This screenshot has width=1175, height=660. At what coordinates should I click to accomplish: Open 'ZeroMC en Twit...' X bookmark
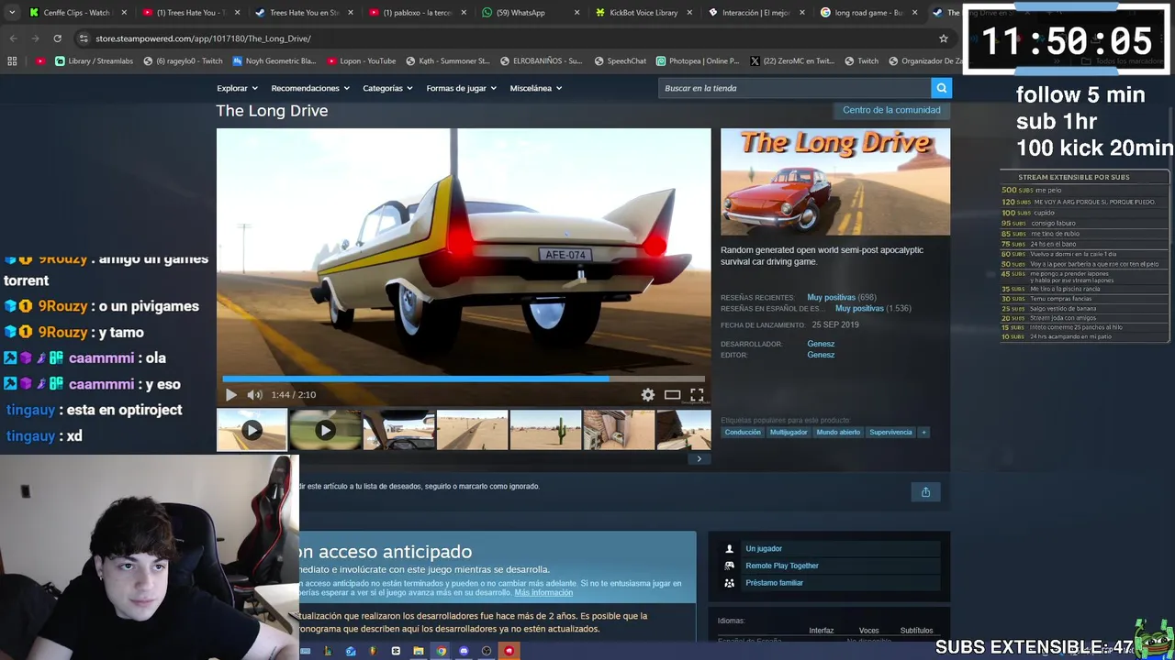(x=792, y=61)
